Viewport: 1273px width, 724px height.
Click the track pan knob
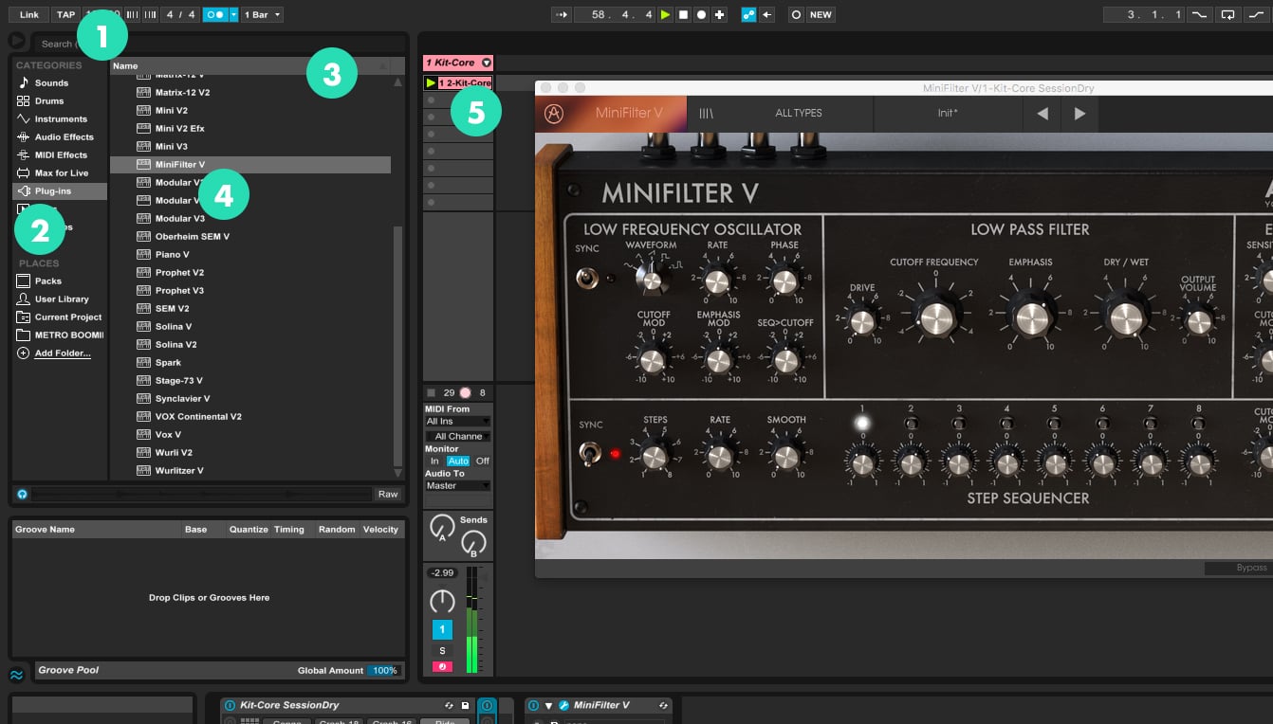pyautogui.click(x=442, y=601)
